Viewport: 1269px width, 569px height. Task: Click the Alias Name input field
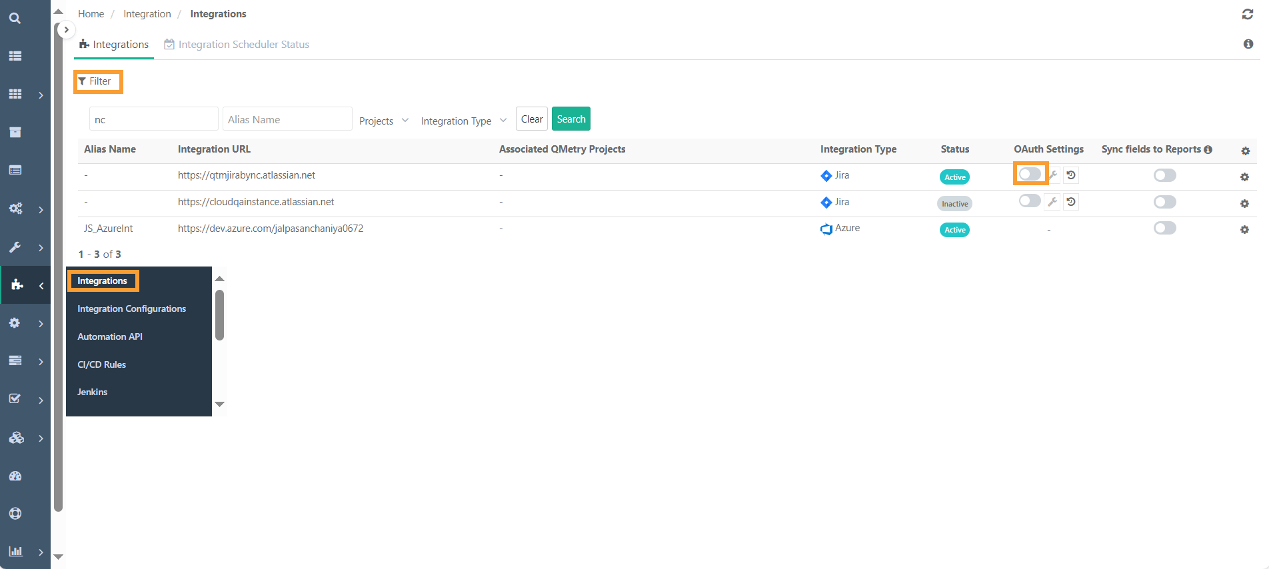coord(287,119)
